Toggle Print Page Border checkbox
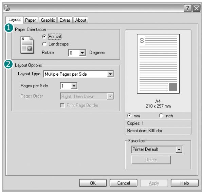 [62, 105]
